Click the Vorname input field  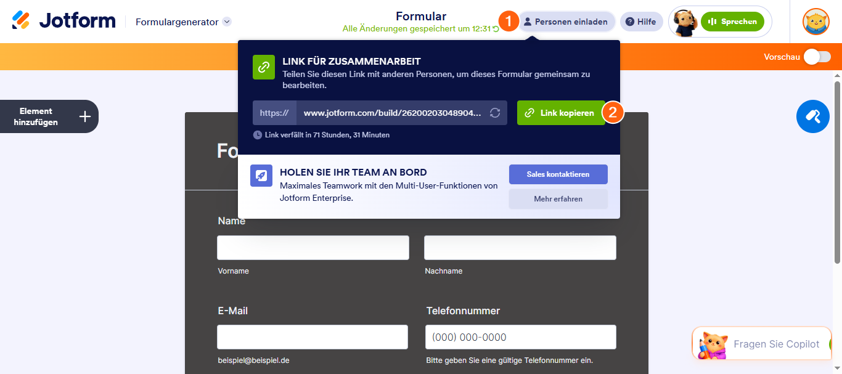click(313, 248)
